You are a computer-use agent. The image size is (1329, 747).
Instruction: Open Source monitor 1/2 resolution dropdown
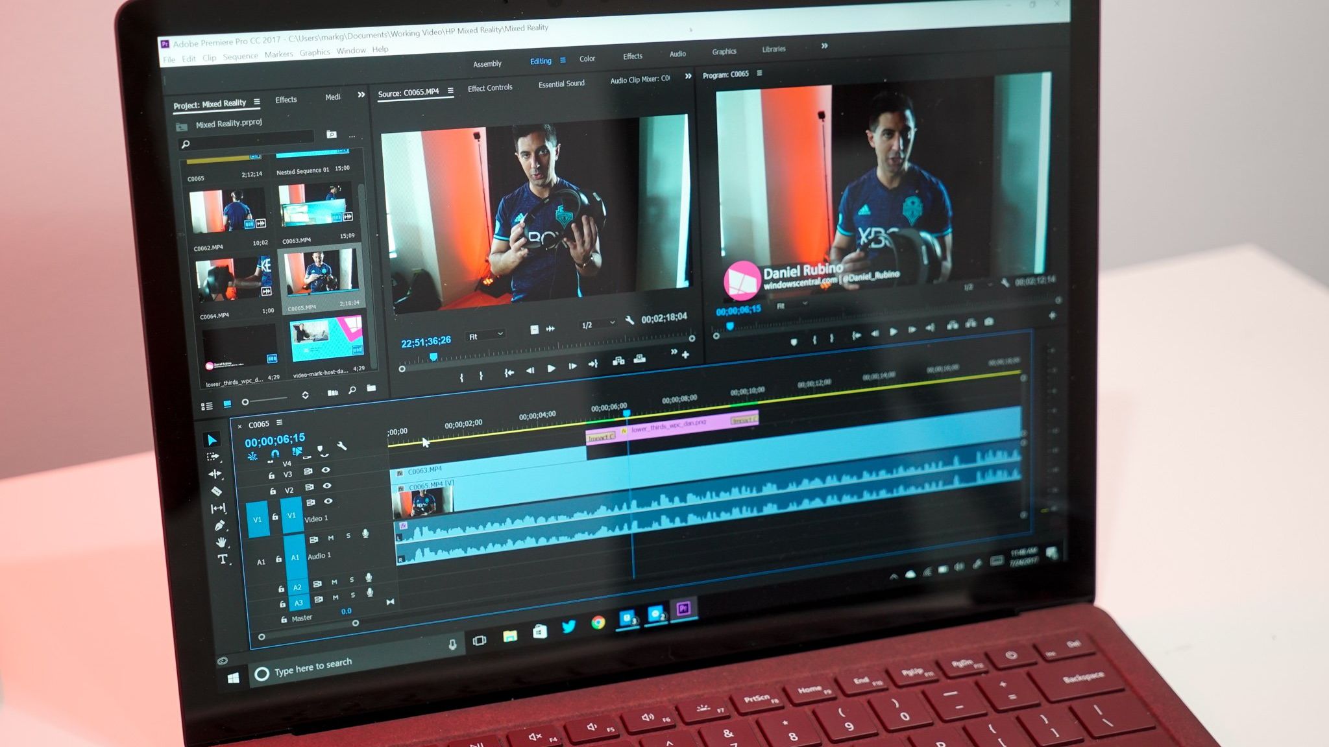[x=597, y=324]
